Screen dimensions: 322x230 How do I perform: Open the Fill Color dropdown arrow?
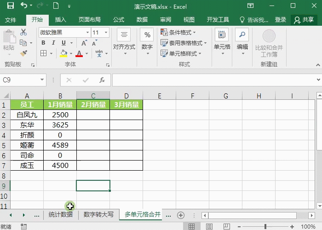(x=71, y=54)
